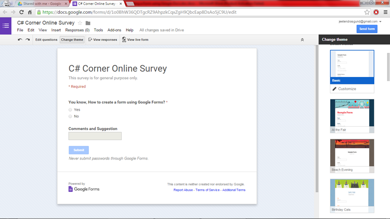This screenshot has width=390, height=219.
Task: Collapse the toolbar with double chevron
Action: pos(302,40)
